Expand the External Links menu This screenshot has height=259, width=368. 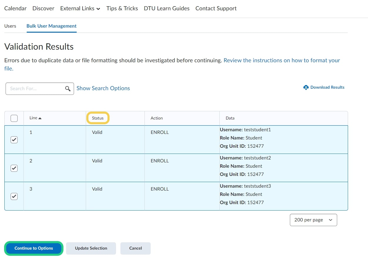pos(80,9)
